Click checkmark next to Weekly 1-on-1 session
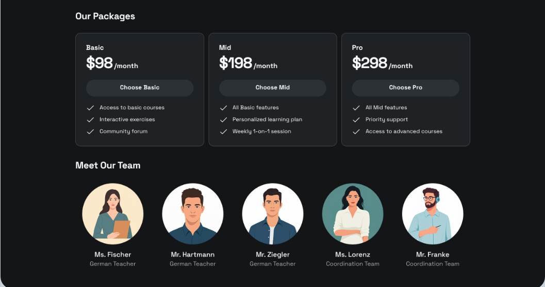 223,131
